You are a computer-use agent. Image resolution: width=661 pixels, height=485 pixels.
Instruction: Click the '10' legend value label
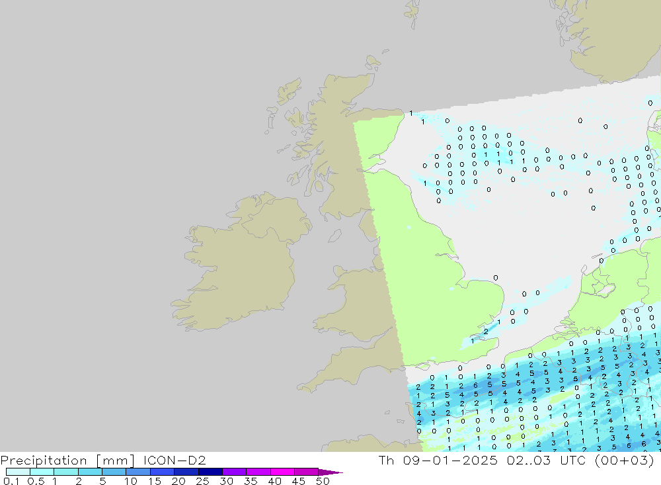(131, 481)
